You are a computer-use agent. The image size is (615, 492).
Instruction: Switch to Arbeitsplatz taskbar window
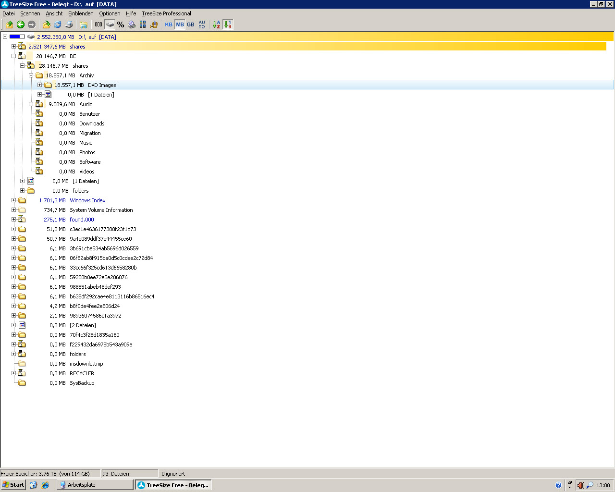click(x=95, y=485)
